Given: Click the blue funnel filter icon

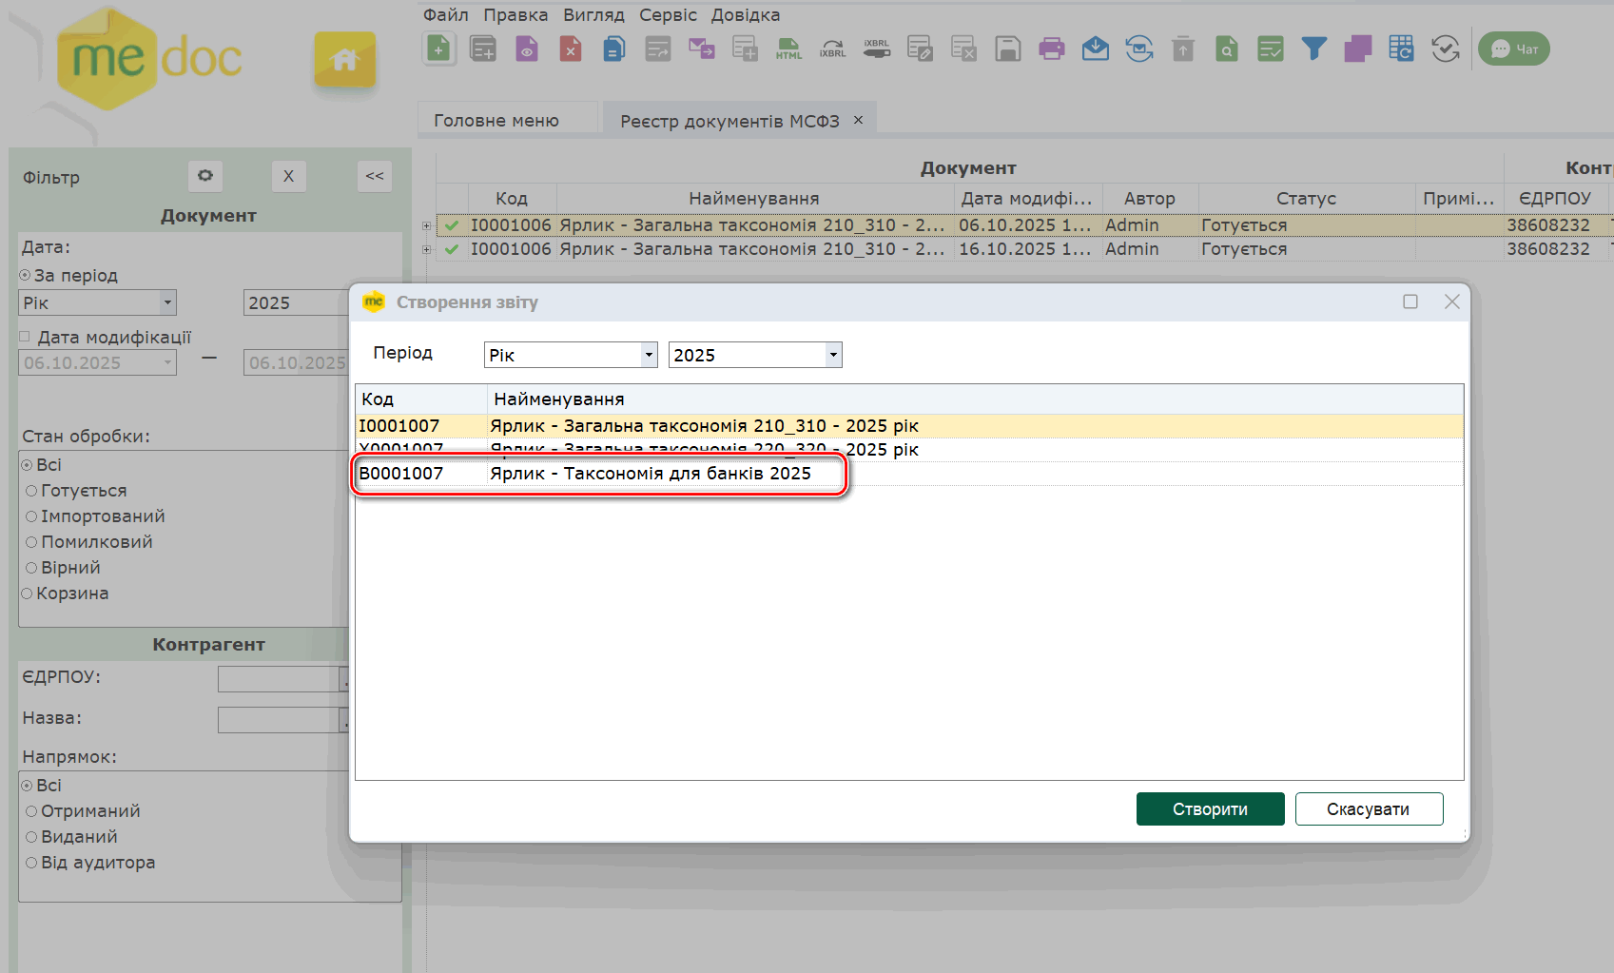Looking at the screenshot, I should 1313,49.
